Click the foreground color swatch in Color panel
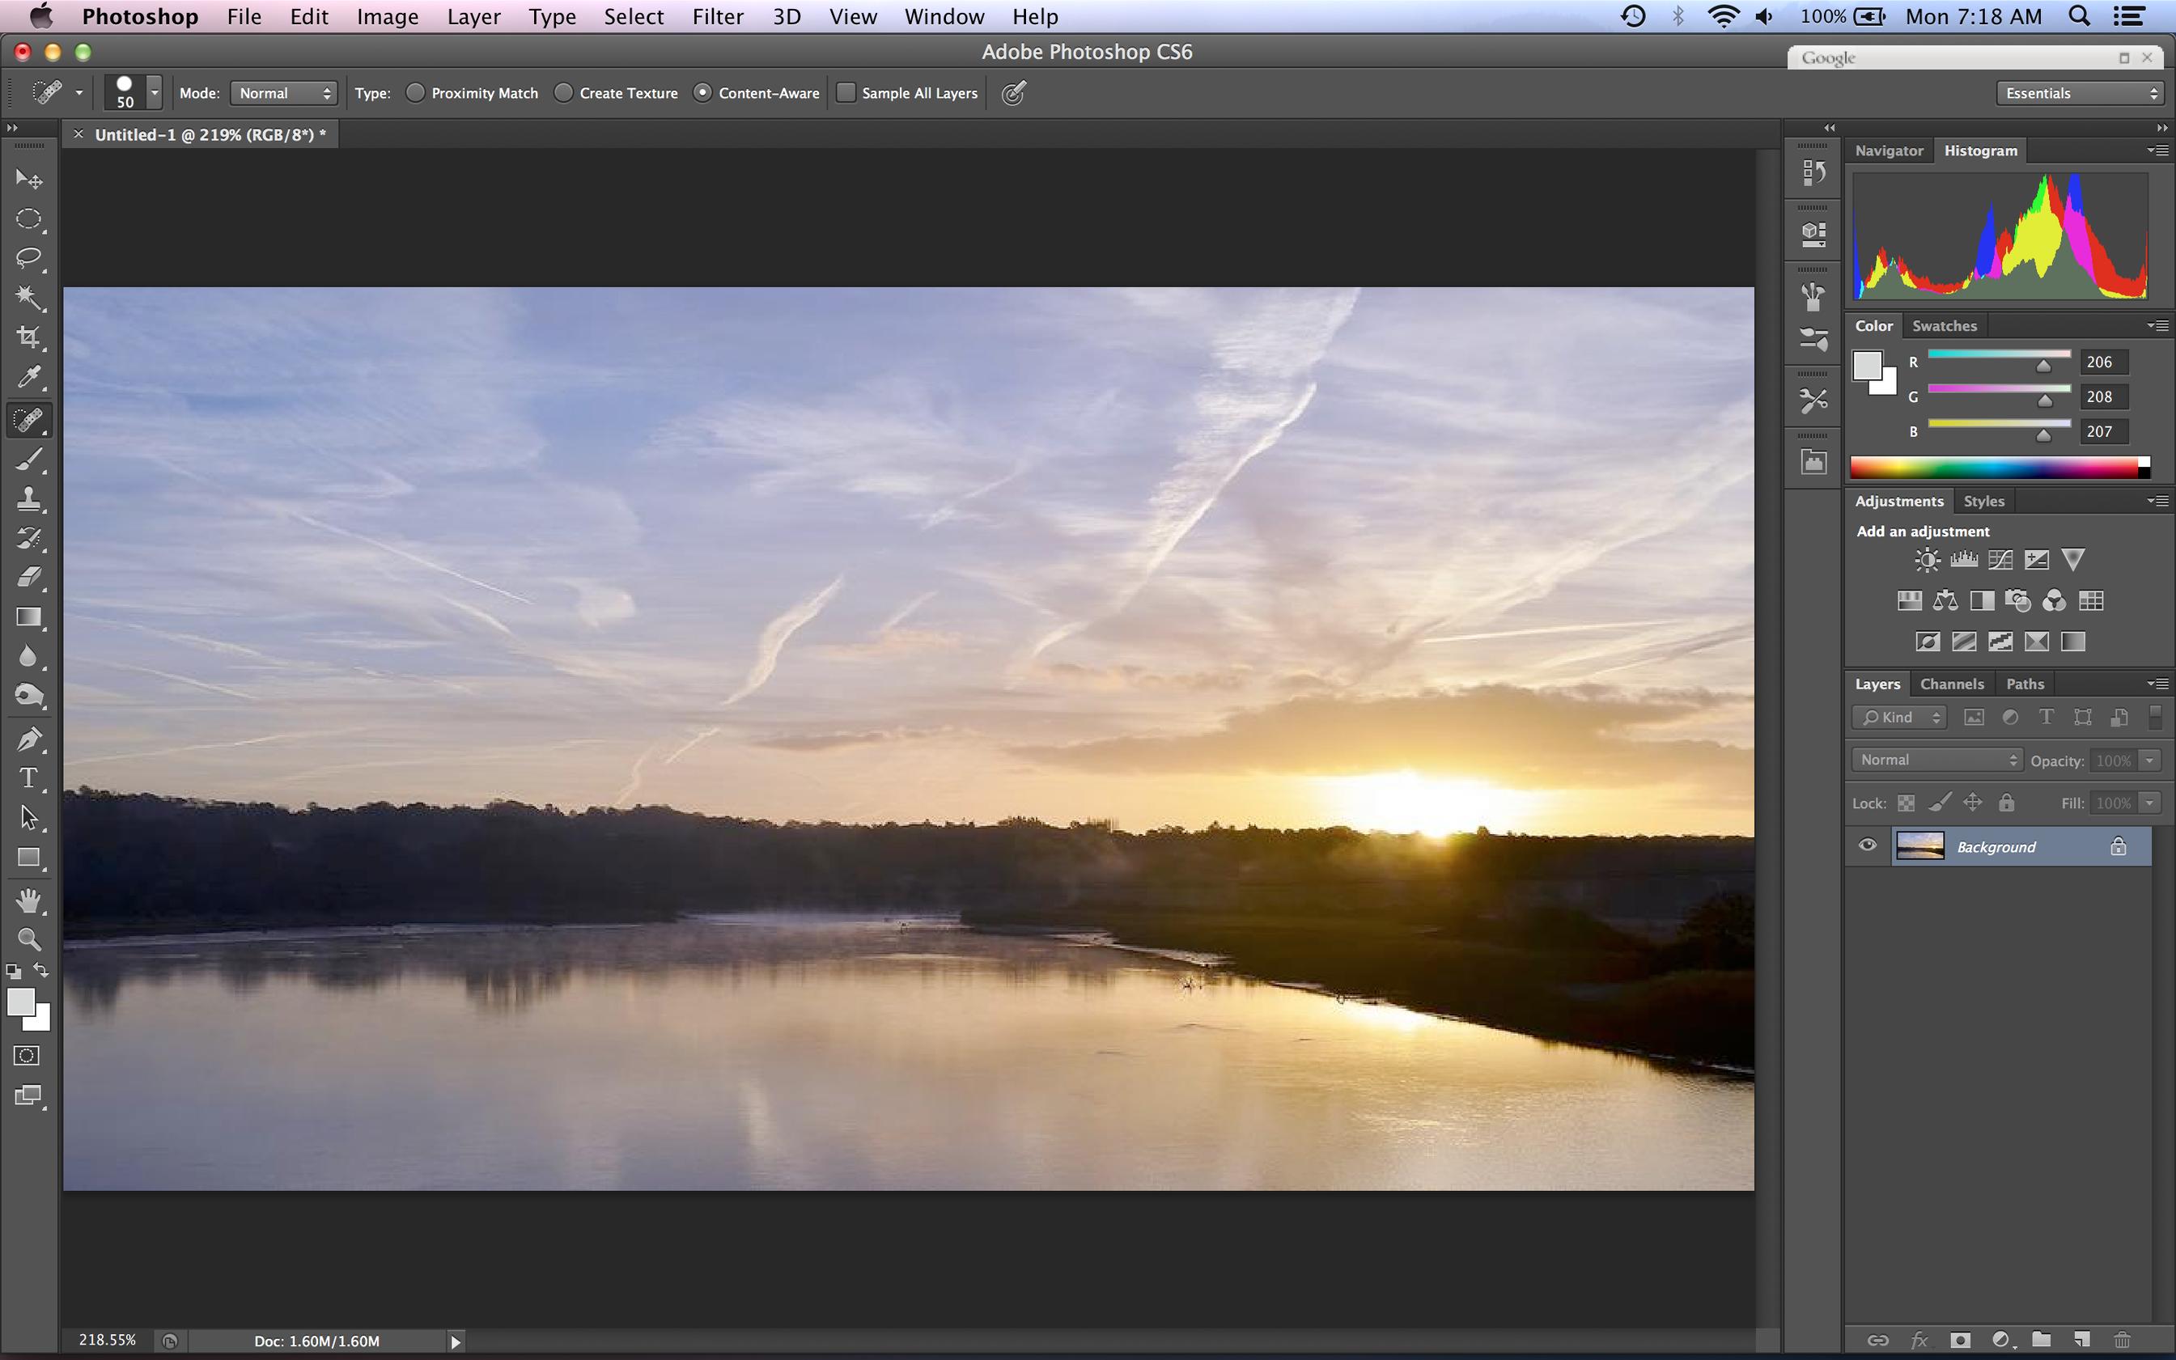 1867,365
